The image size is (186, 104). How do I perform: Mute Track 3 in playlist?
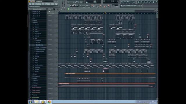(57, 28)
